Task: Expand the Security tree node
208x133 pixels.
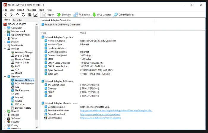Action: [x=5, y=122]
